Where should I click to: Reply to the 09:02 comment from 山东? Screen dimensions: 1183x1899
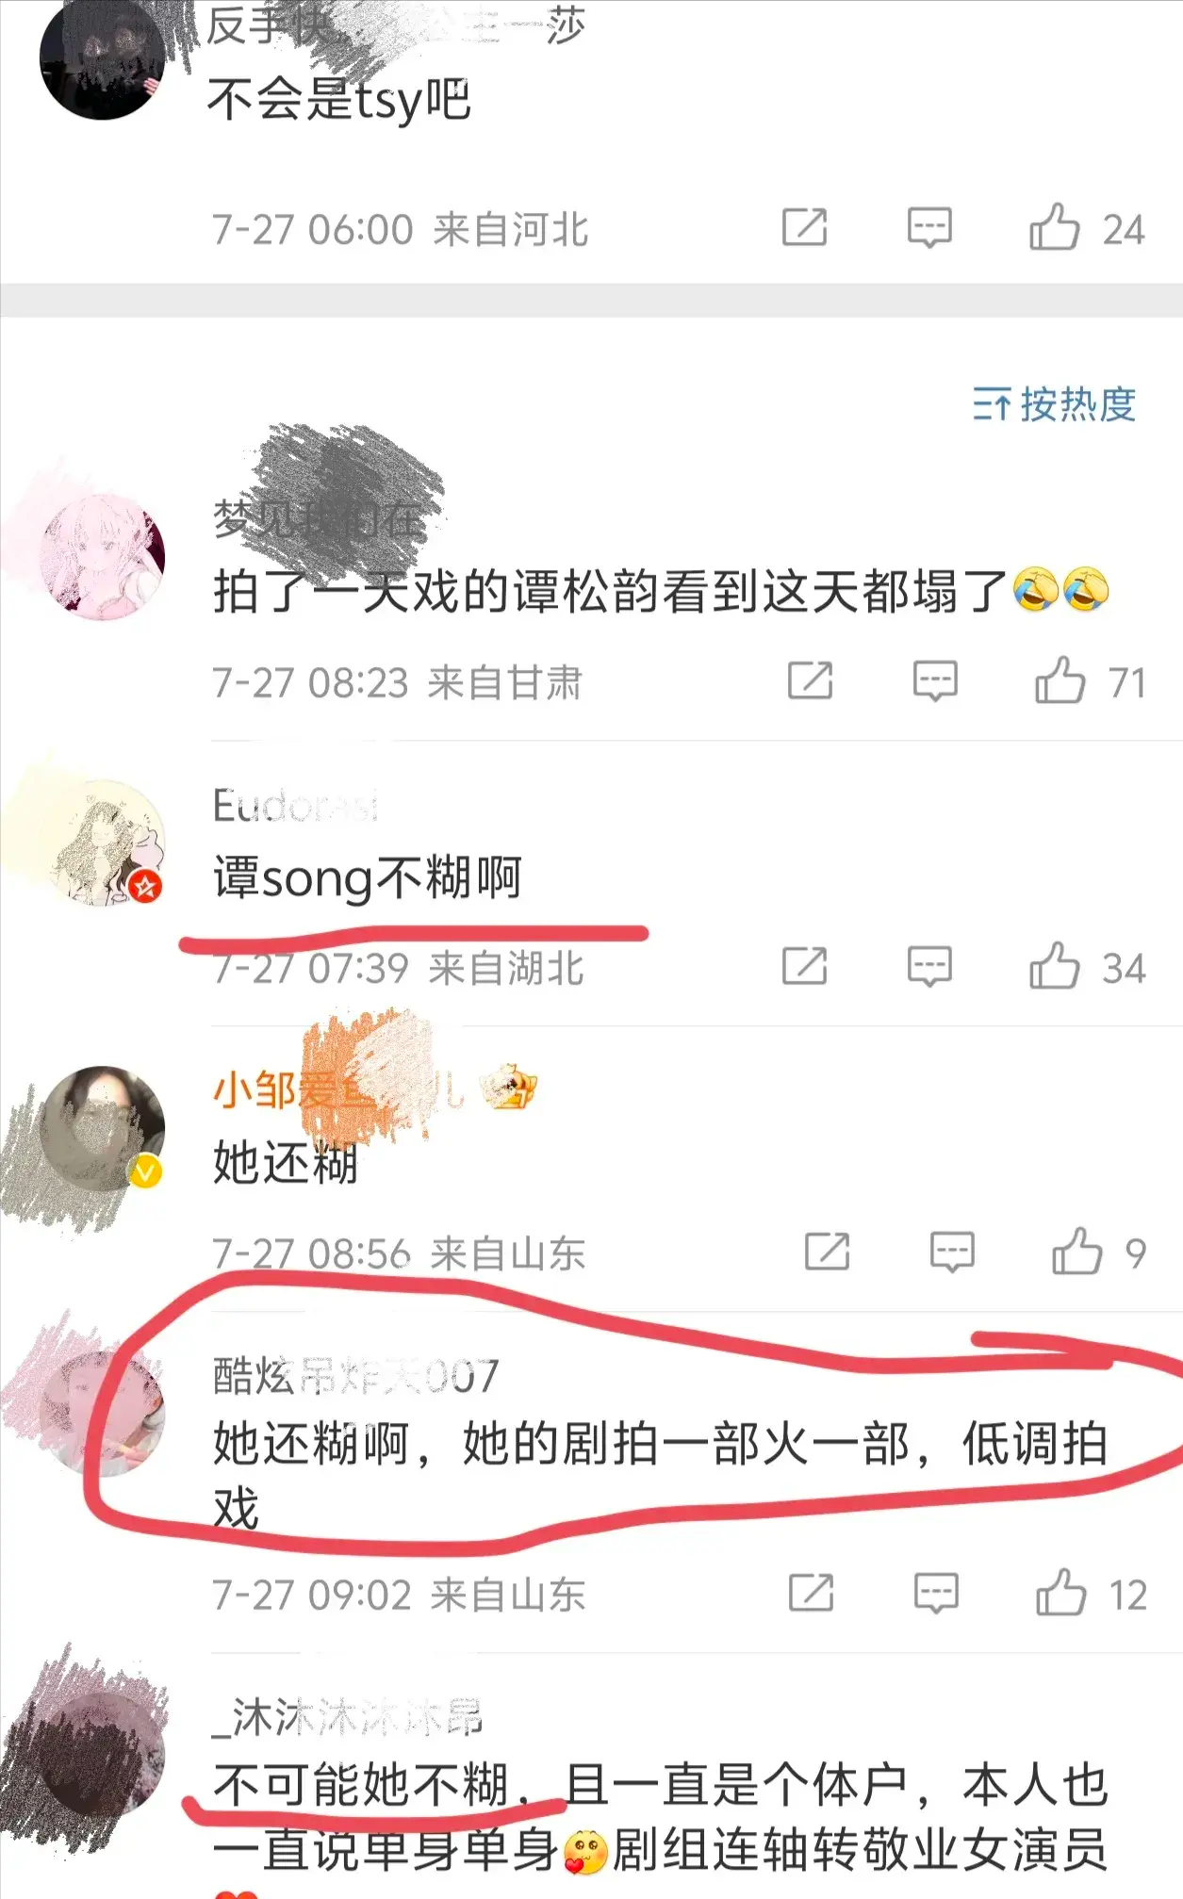(x=936, y=1594)
